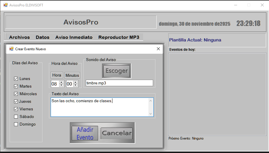Click the Crear Evento Nuevo dialog icon
This screenshot has height=153, width=269.
11,49
